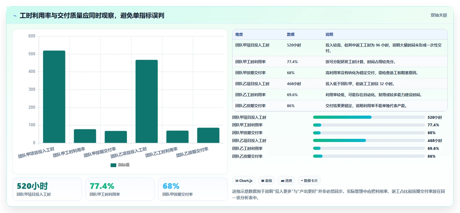Screen dimensions: 460x213
Task: Click the 520小时 cell in the table
Action: pos(294,45)
